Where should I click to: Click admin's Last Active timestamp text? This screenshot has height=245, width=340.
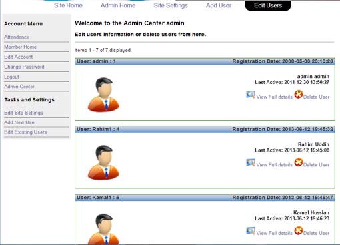click(x=292, y=82)
